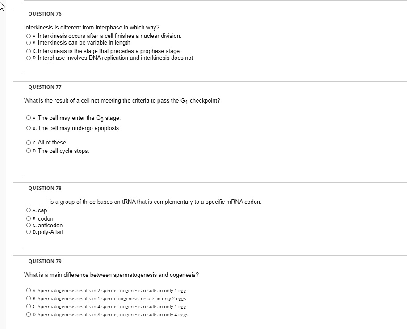Pick '4 sperms; only 1 egg' answer
Viewport: 407px width, 329px height.
(x=29, y=306)
